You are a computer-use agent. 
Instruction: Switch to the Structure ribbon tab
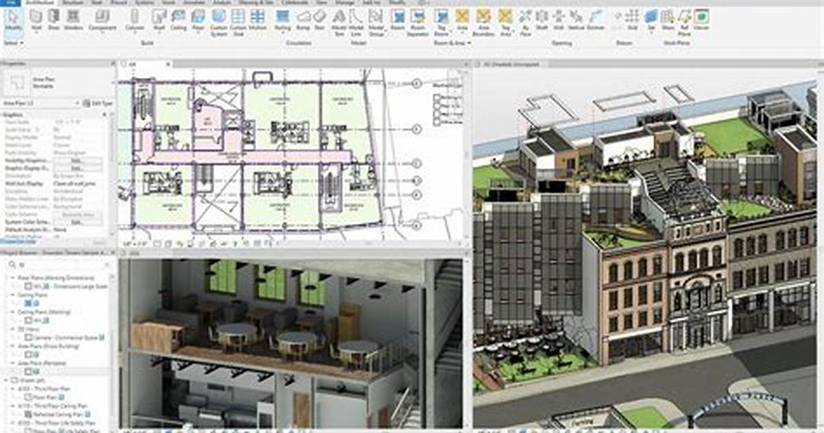(x=72, y=3)
